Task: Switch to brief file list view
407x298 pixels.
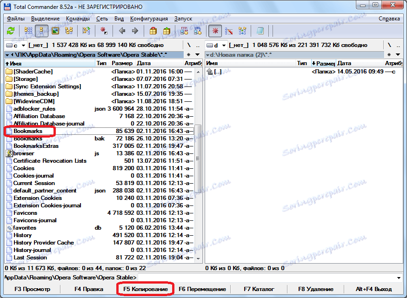Action: pos(28,31)
